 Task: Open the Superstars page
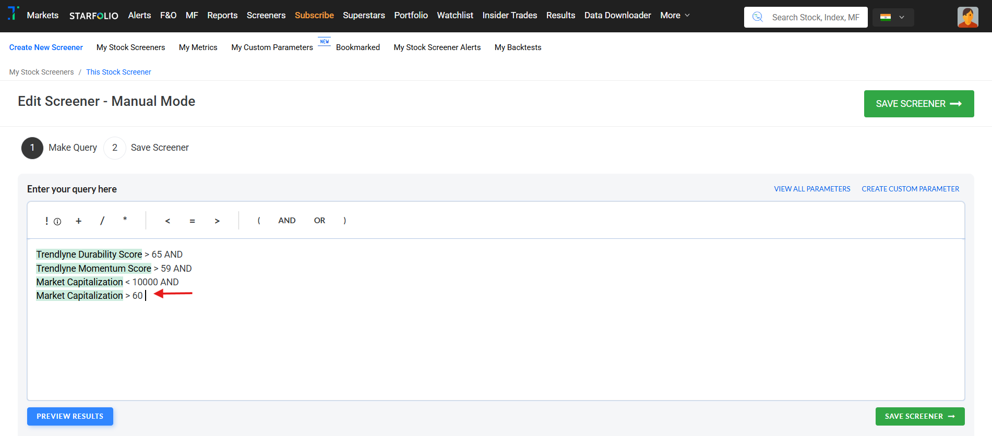point(364,16)
